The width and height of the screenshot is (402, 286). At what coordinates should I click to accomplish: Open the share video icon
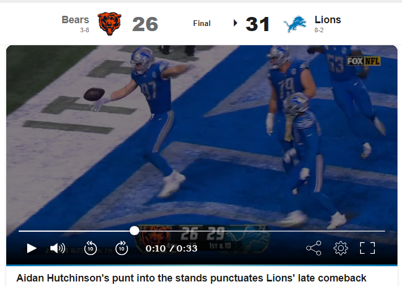(314, 248)
